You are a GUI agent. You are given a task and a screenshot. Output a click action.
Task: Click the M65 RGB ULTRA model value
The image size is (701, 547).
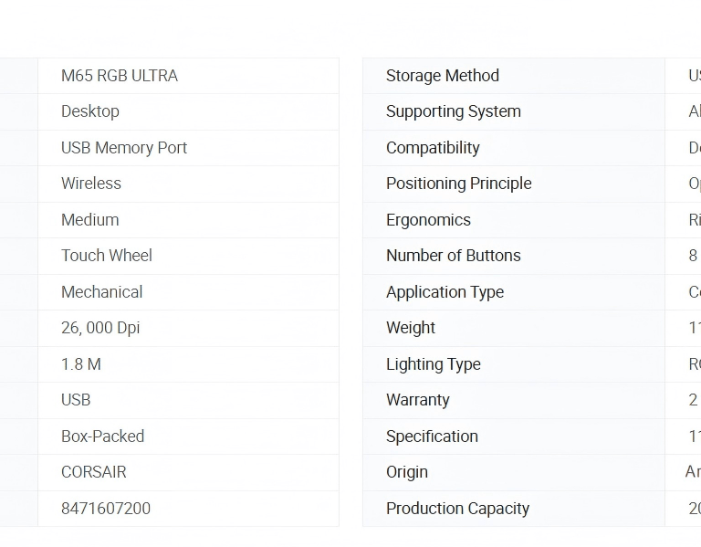point(120,76)
